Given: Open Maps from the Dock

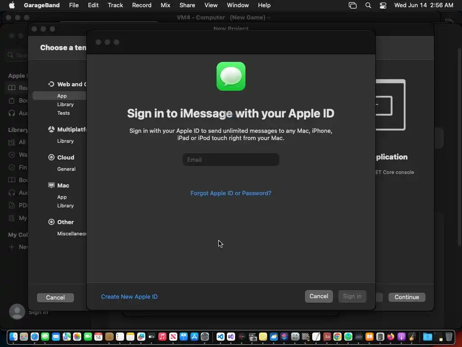Looking at the screenshot, I should coord(67,337).
